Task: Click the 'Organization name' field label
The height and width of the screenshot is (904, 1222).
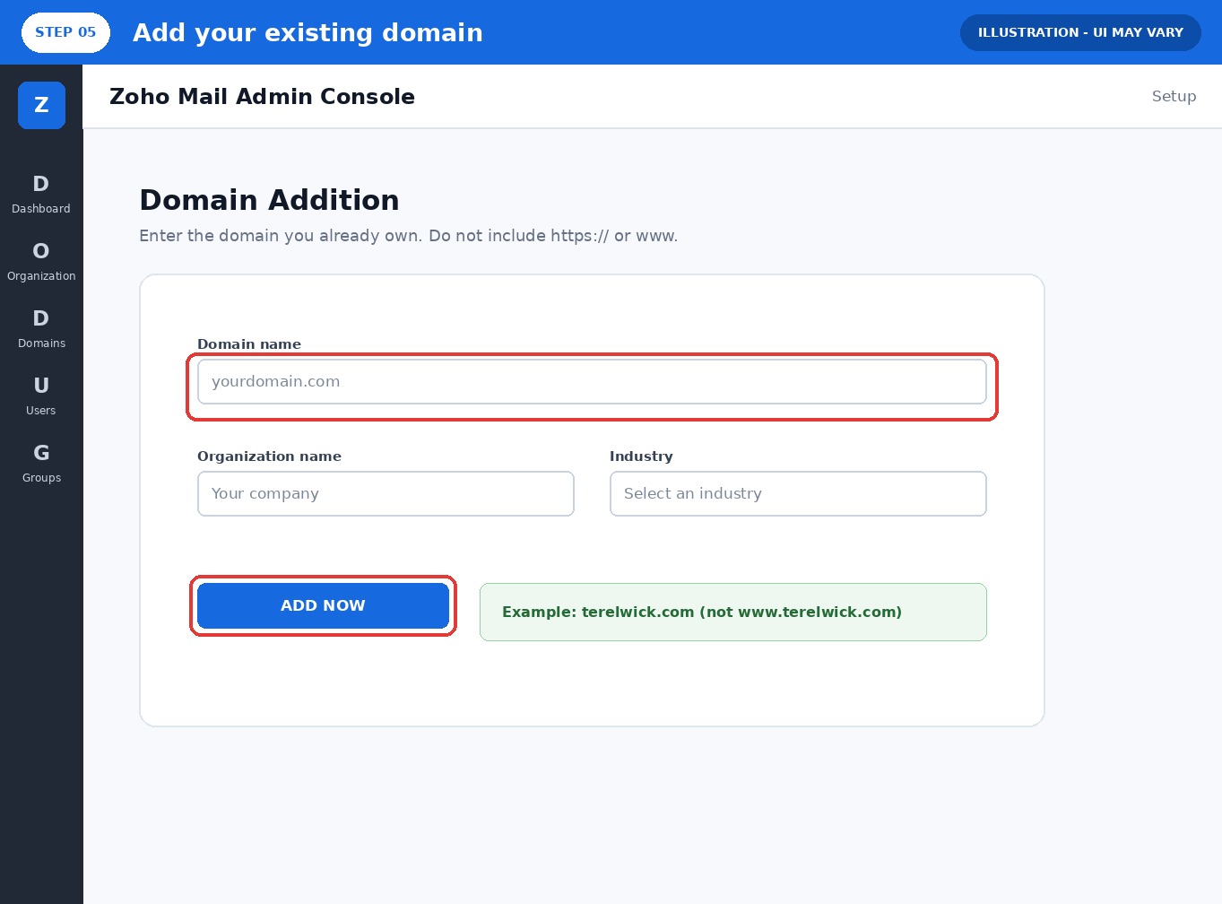Action: click(269, 456)
